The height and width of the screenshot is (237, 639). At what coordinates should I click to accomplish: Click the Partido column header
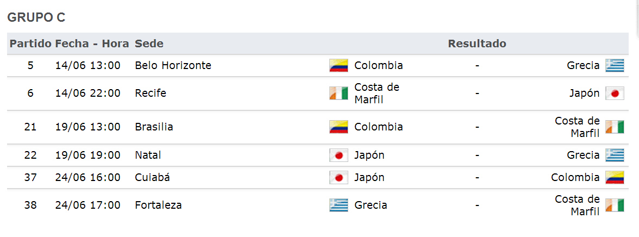click(31, 43)
